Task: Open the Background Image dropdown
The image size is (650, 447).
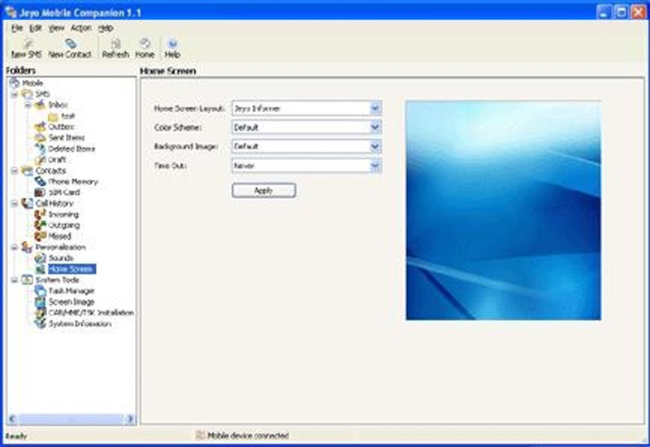Action: [x=375, y=146]
